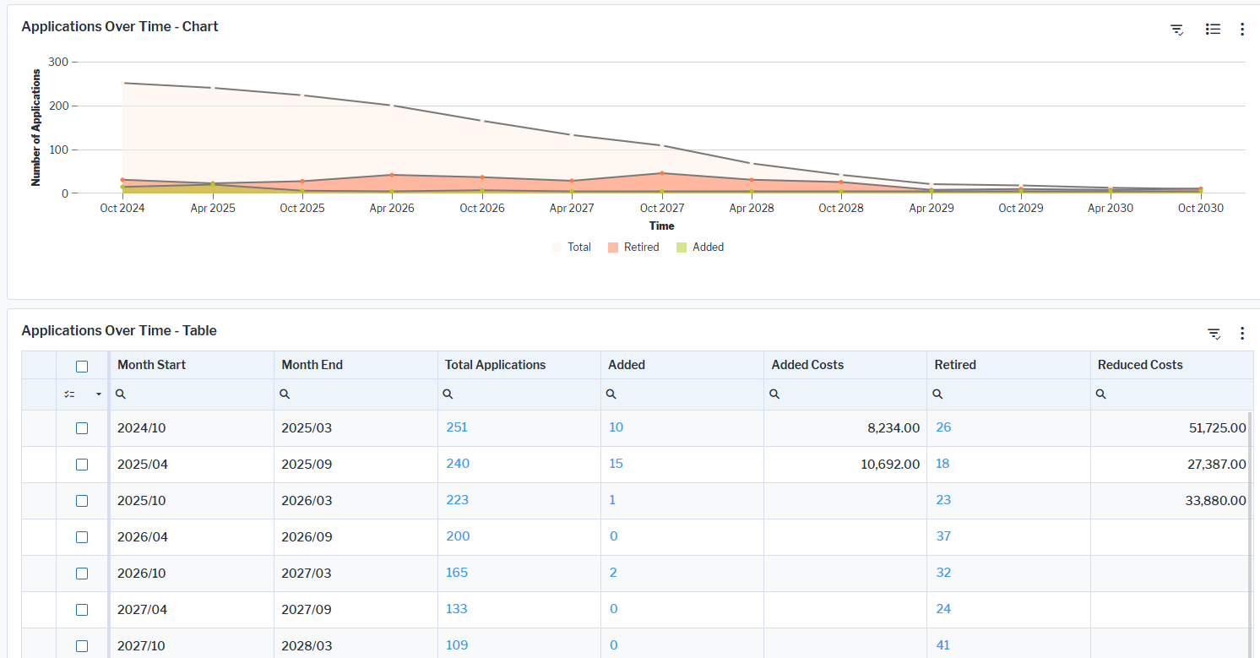
Task: Click search icon in Added Costs filter
Action: [x=774, y=394]
